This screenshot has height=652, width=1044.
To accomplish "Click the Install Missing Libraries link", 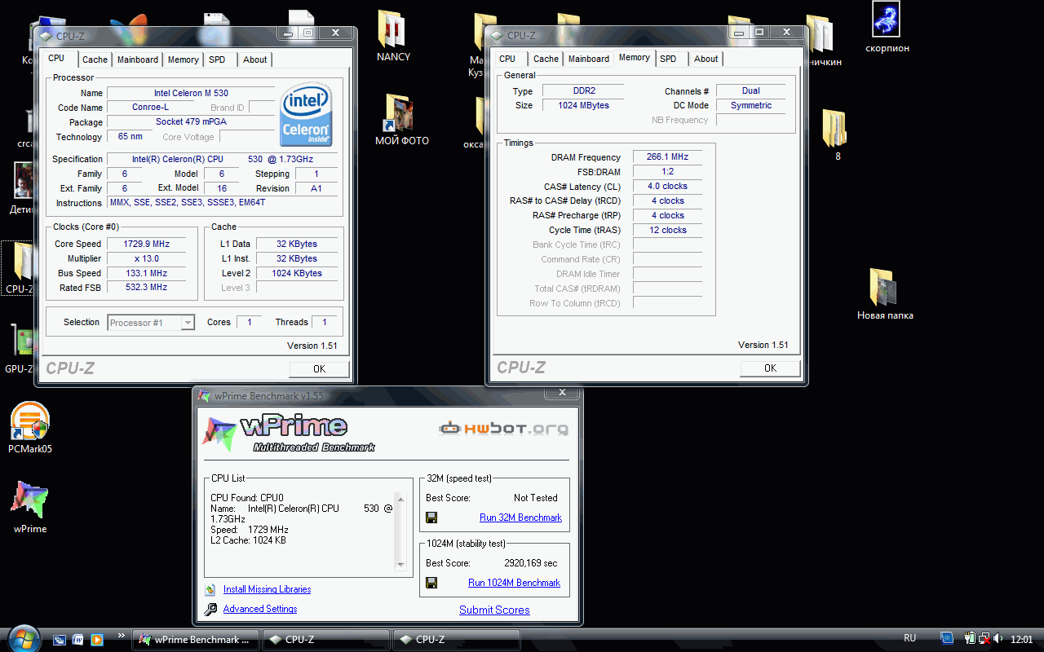I will click(267, 589).
